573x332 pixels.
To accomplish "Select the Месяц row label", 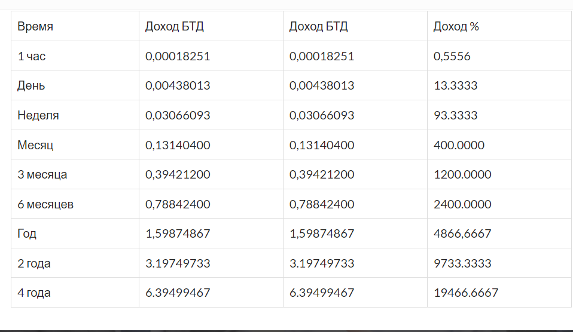I will coord(36,145).
